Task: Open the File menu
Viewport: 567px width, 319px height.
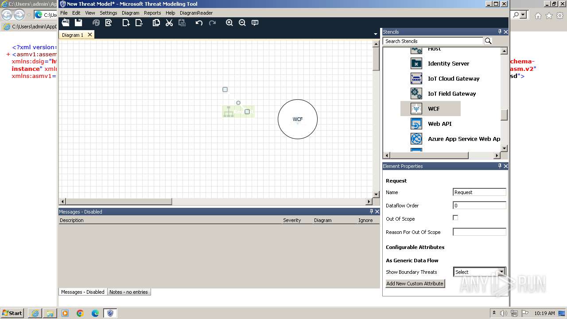Action: click(64, 13)
